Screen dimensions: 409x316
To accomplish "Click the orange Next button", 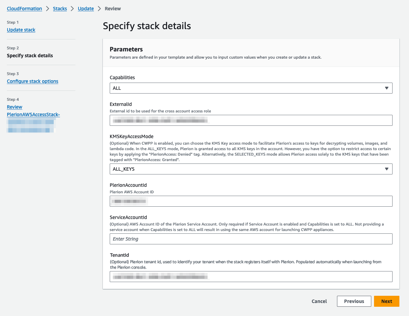I will [x=387, y=301].
